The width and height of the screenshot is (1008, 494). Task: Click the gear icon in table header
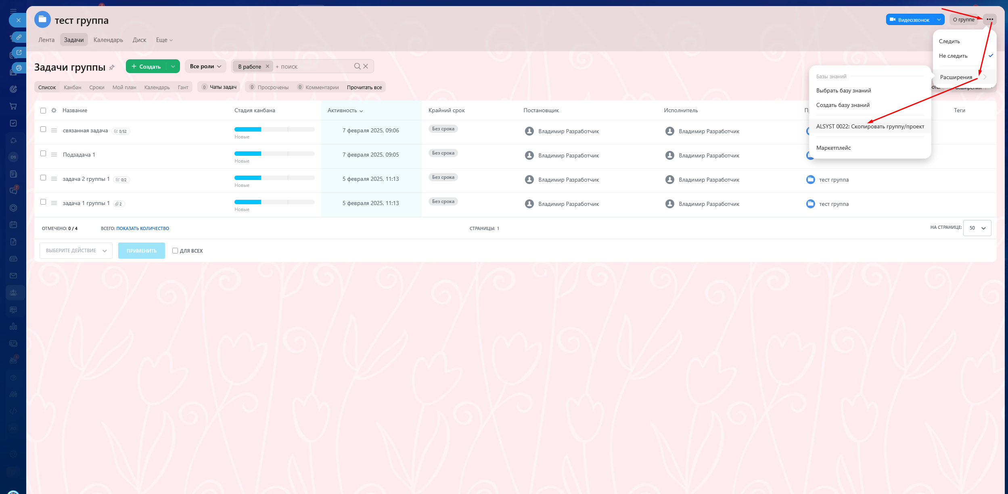tap(54, 110)
